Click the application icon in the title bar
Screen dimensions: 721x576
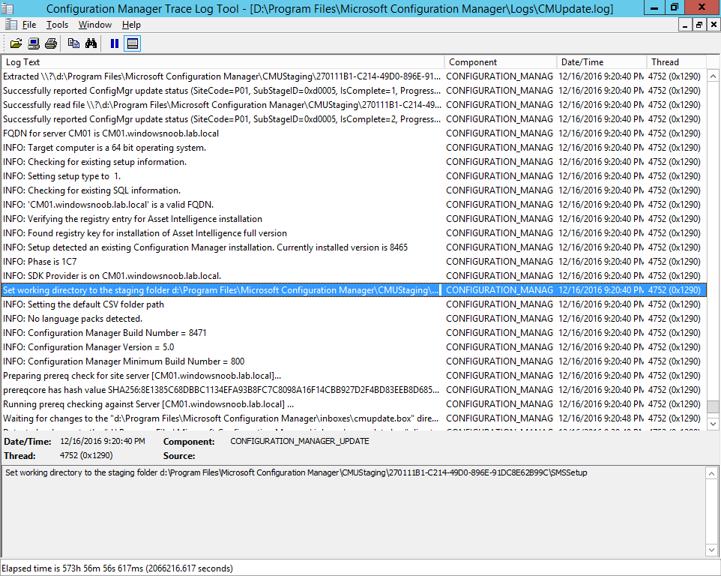coord(7,8)
